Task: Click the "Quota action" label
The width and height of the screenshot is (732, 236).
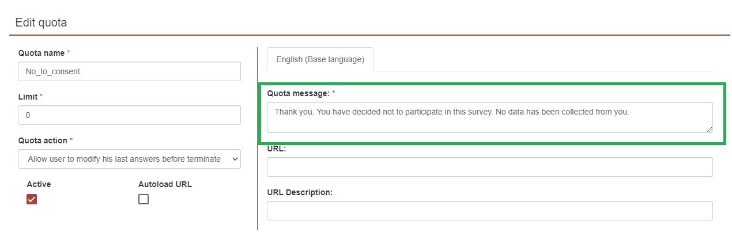Action: click(x=43, y=140)
